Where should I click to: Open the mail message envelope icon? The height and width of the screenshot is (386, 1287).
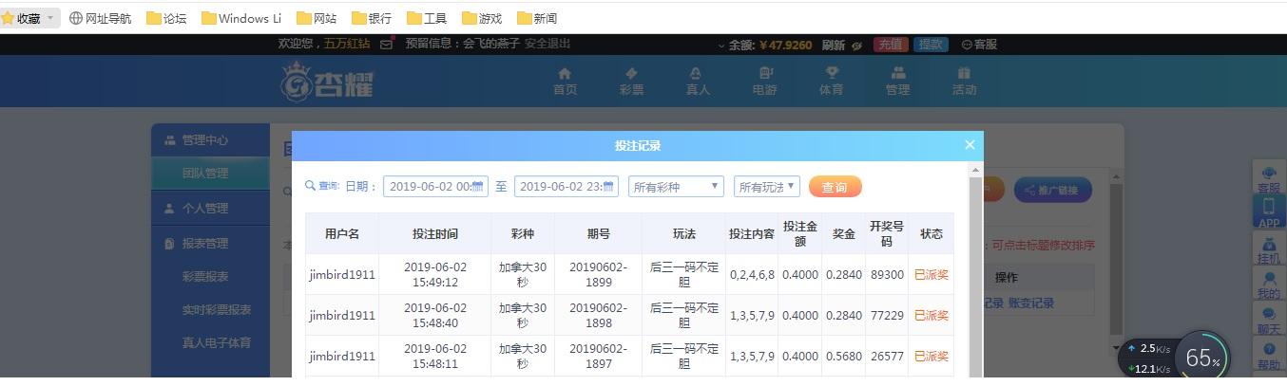386,44
